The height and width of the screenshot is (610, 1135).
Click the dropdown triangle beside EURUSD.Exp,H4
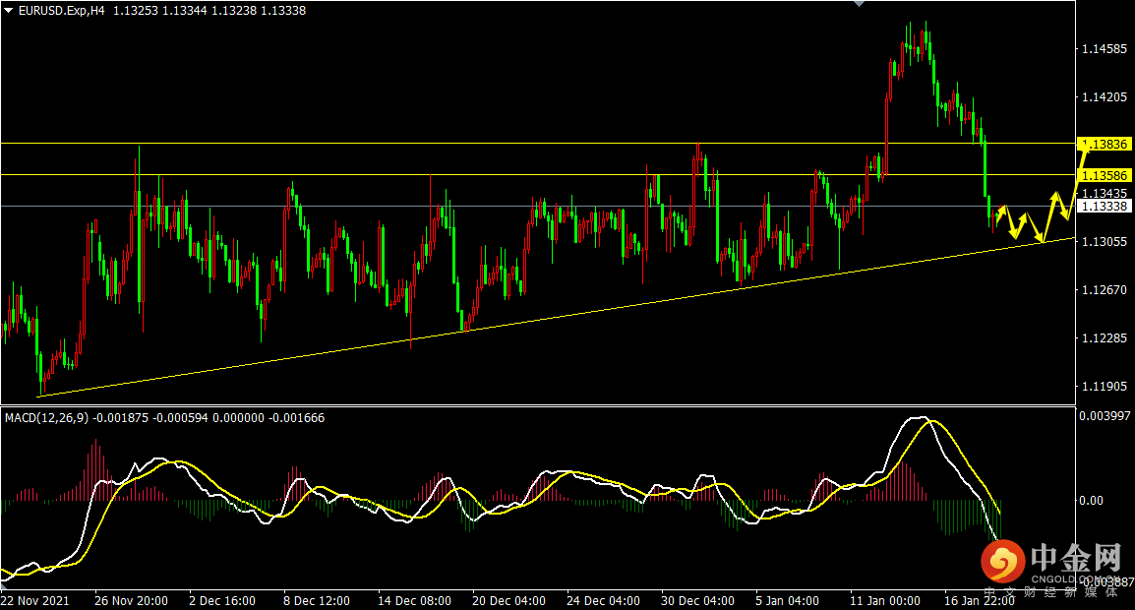pyautogui.click(x=9, y=11)
